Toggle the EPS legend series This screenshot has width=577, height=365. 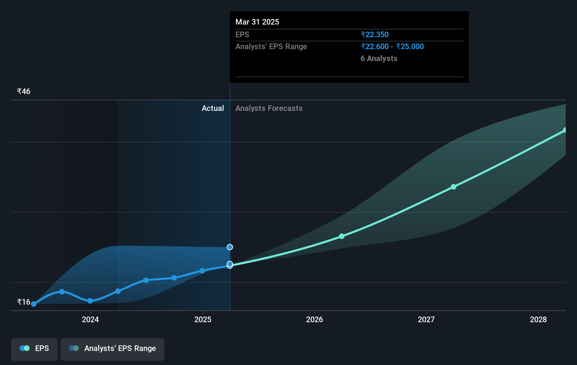click(x=34, y=349)
